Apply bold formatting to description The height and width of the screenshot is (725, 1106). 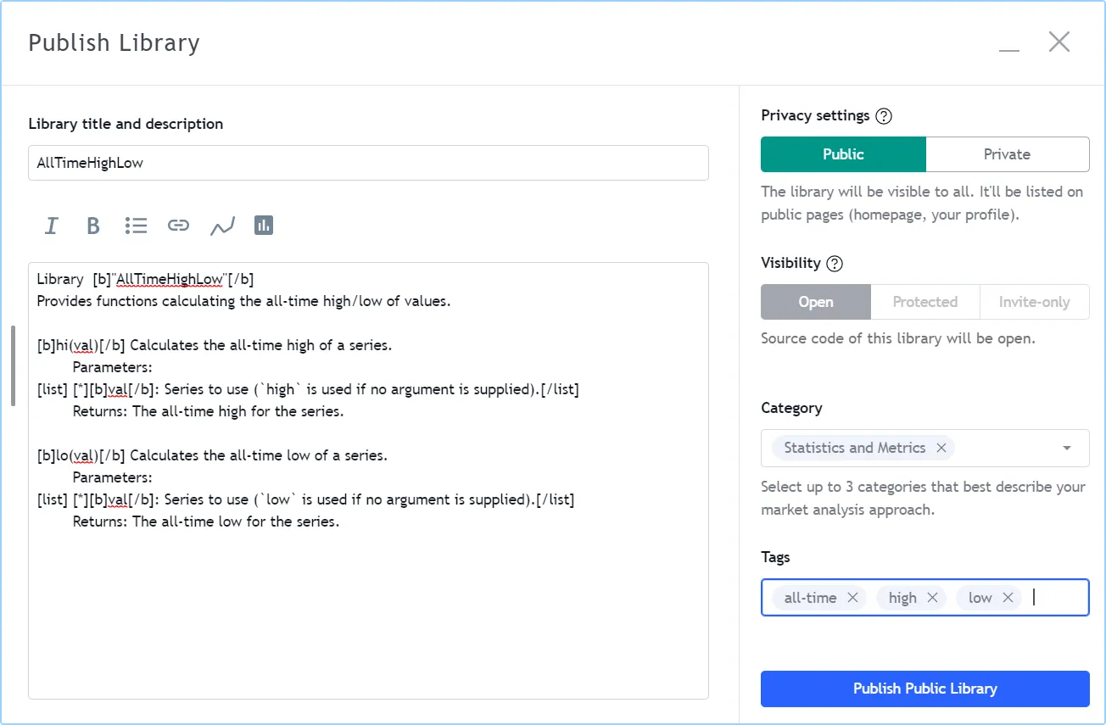click(x=93, y=226)
